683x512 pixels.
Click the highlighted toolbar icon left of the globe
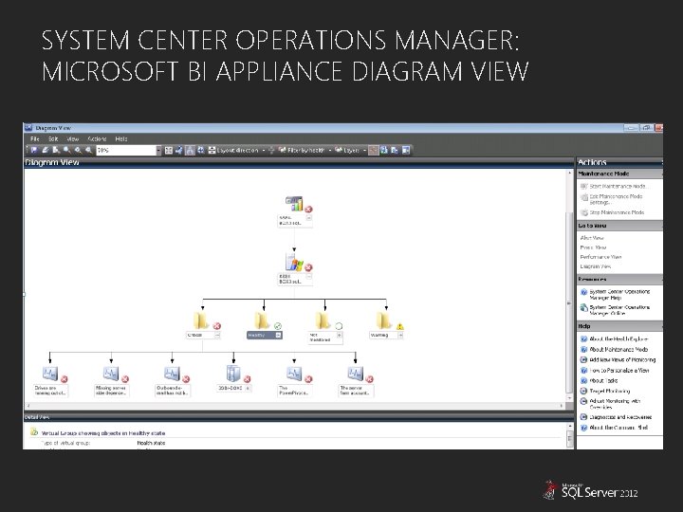click(190, 150)
